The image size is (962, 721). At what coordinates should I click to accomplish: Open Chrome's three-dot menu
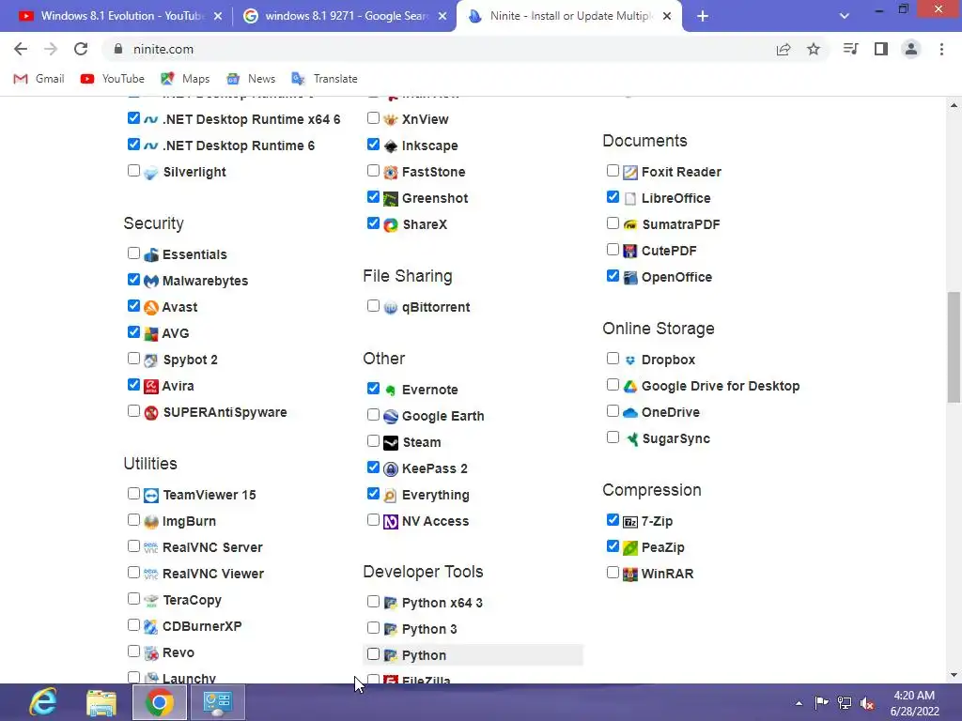coord(941,49)
